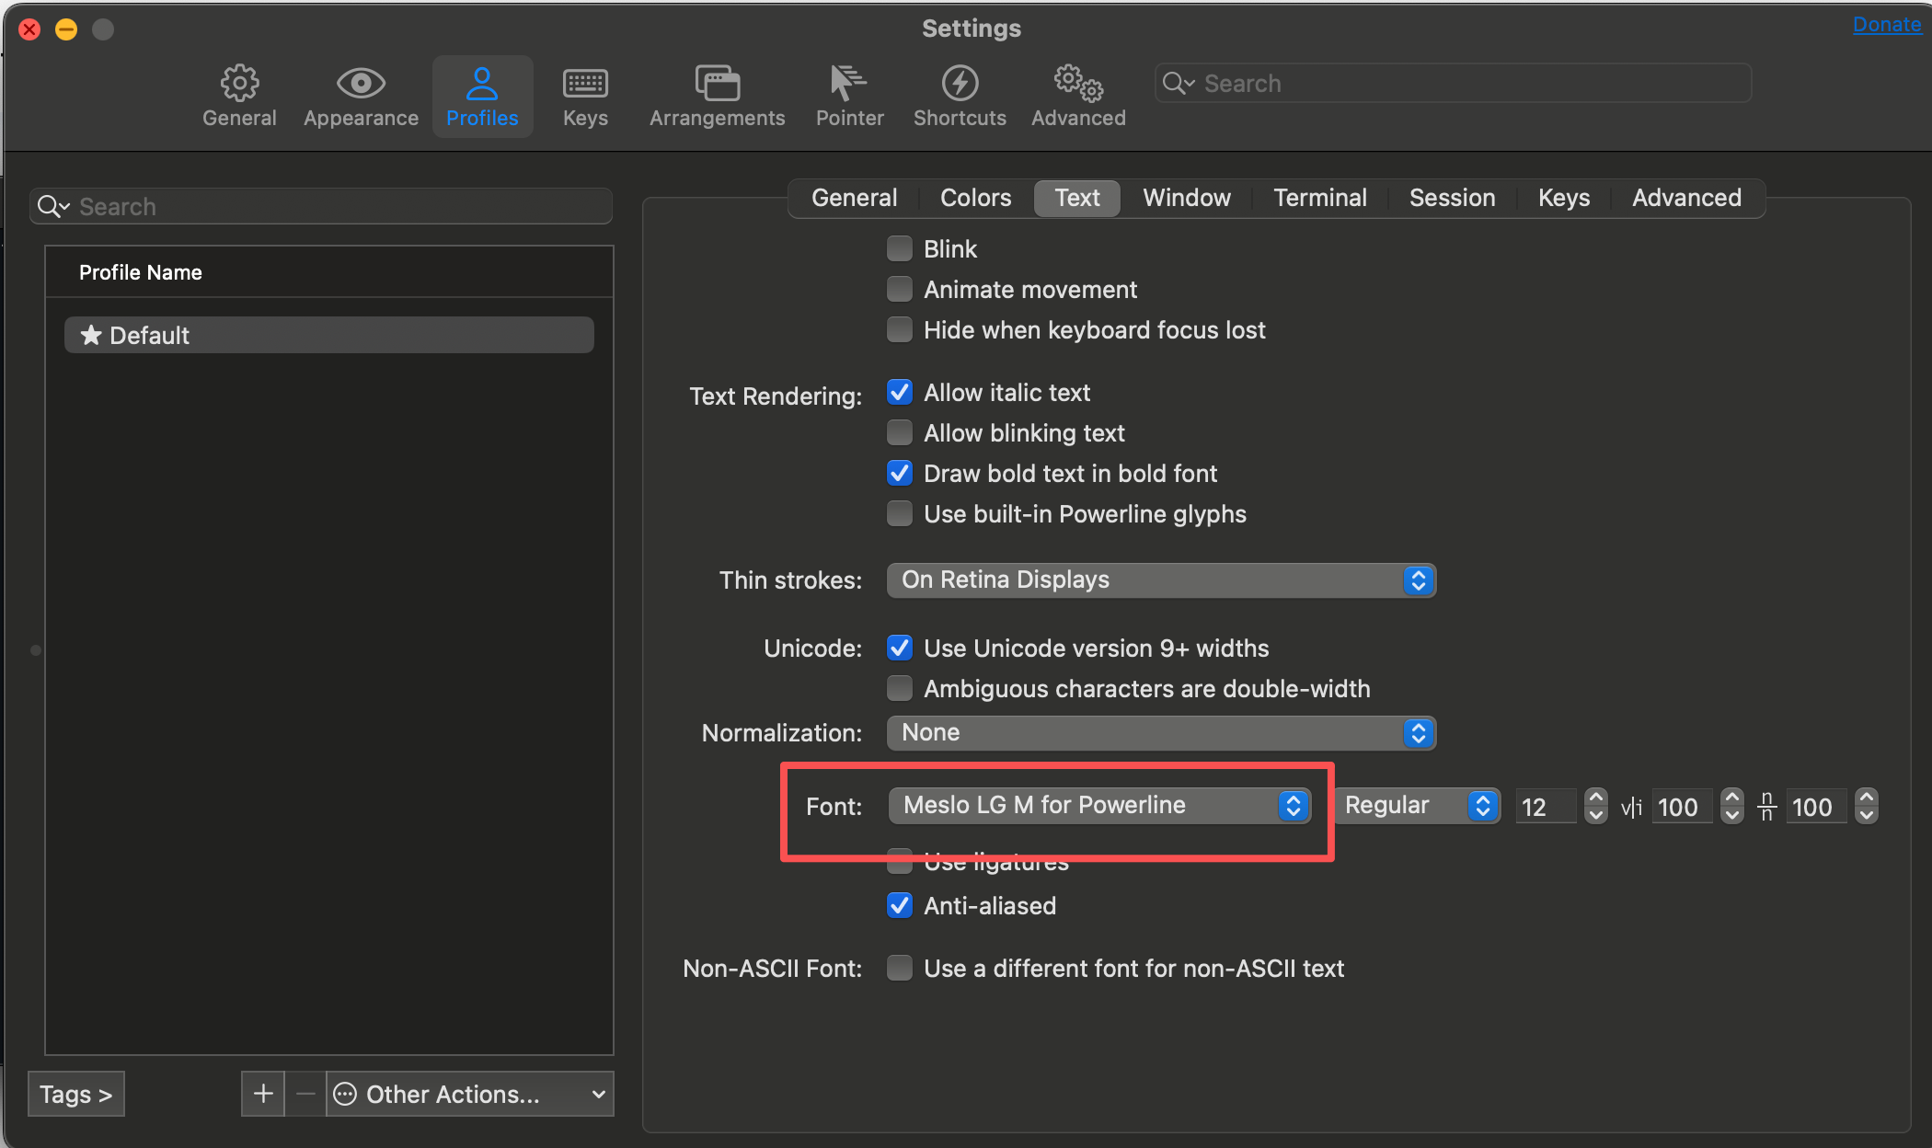Viewport: 1932px width, 1148px height.
Task: Enable Use built-in Powerline glyphs
Action: coord(900,514)
